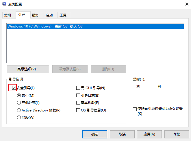The height and width of the screenshot is (141, 191).
Task: Choose the 其他外壳(L) radio option
Action: (x=19, y=103)
